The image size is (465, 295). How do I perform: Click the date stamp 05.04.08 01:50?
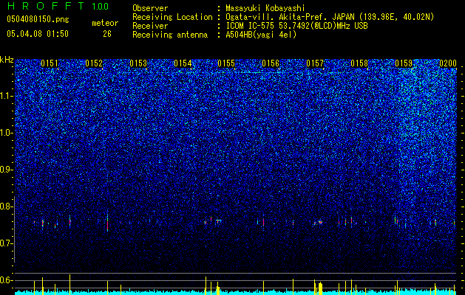[x=38, y=34]
